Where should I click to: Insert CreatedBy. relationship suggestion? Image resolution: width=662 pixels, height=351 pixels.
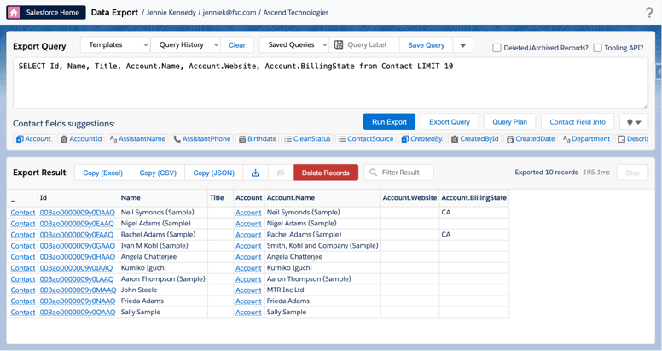422,138
